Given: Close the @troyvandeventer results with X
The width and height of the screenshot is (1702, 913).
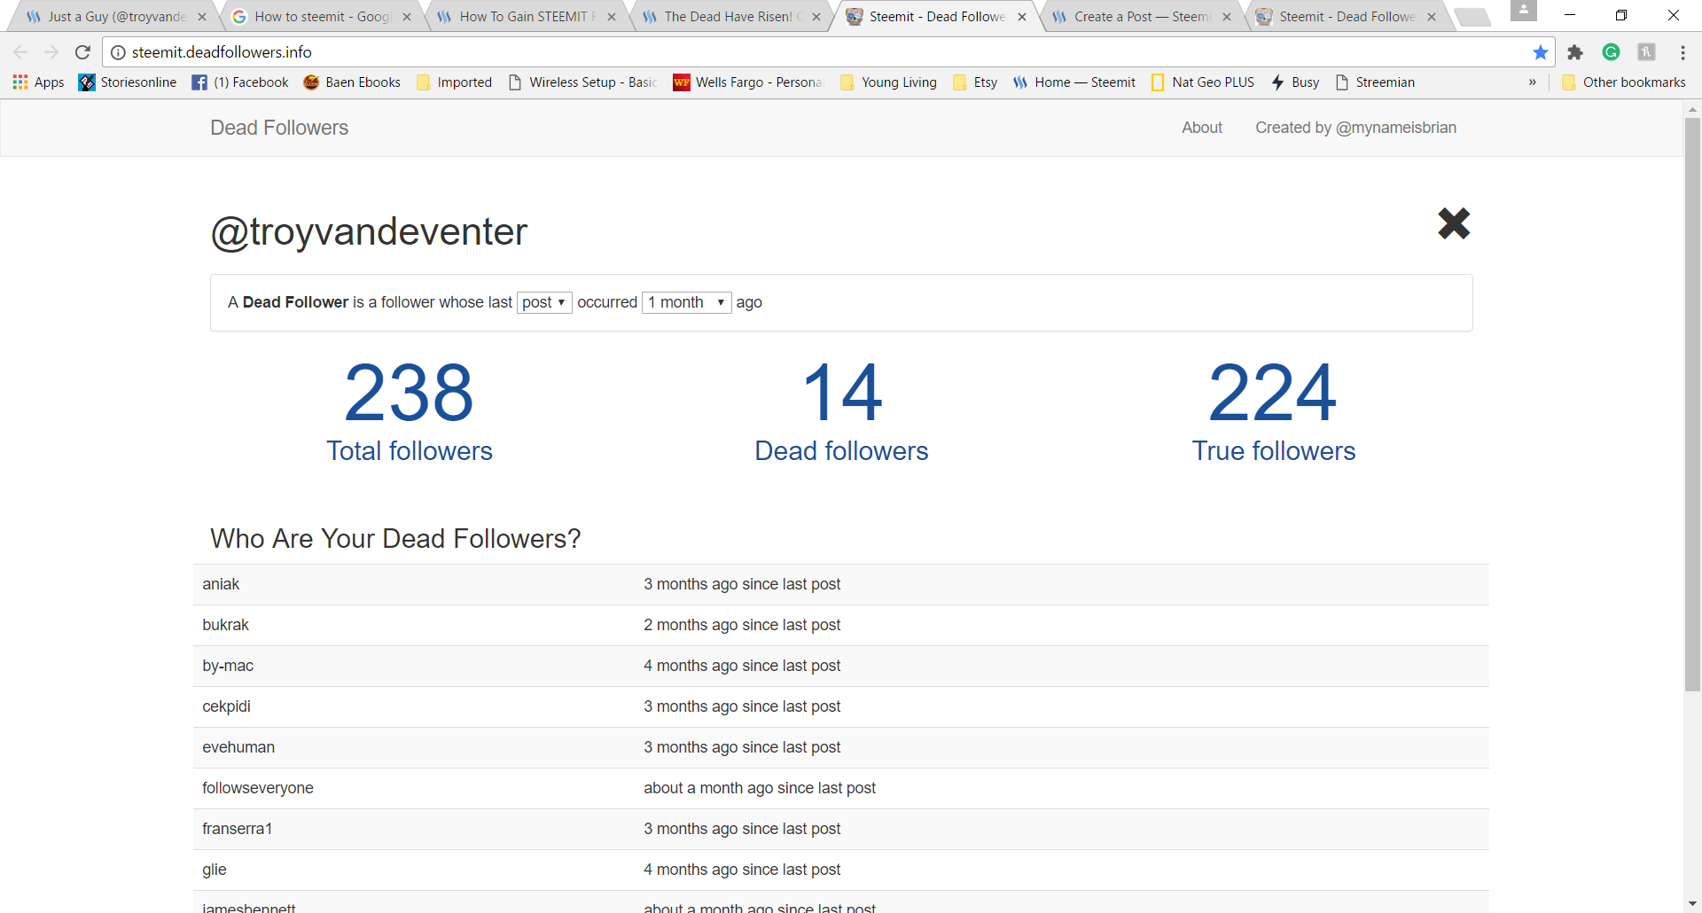Looking at the screenshot, I should [x=1454, y=223].
